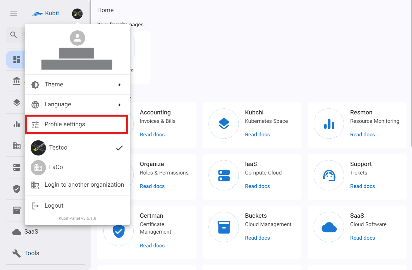Click the IaaS server card icon

tap(224, 175)
